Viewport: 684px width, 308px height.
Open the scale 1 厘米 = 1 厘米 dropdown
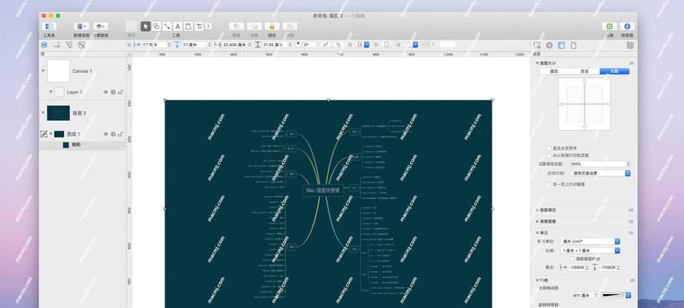591,250
